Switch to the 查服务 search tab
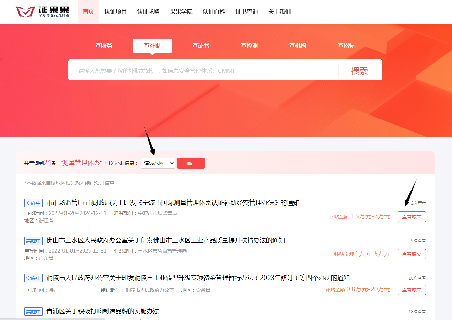 [x=104, y=46]
